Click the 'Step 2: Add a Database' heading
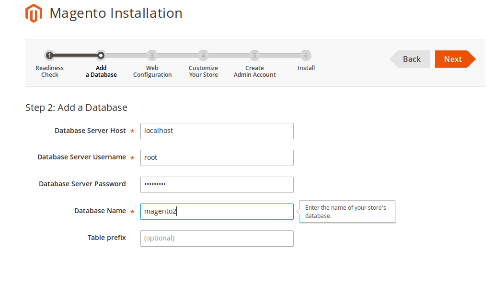493x300 pixels. pyautogui.click(x=76, y=108)
